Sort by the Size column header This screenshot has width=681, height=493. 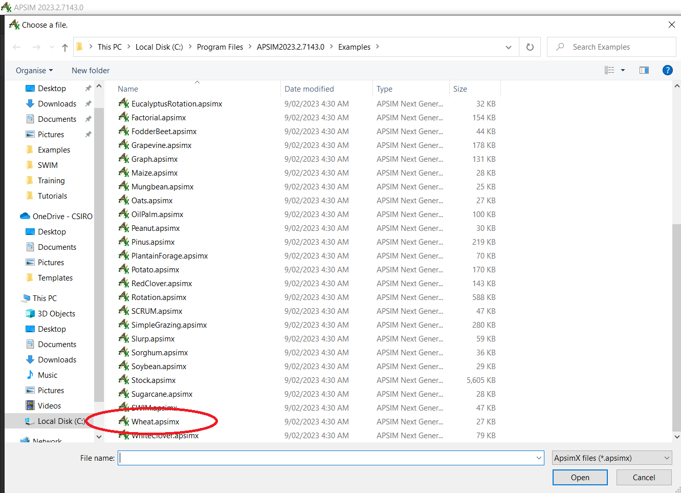click(x=460, y=89)
